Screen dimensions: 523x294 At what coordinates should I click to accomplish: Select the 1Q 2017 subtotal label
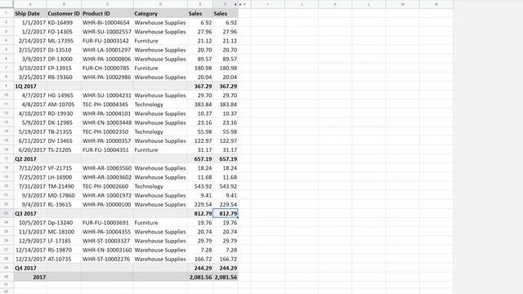coord(25,87)
